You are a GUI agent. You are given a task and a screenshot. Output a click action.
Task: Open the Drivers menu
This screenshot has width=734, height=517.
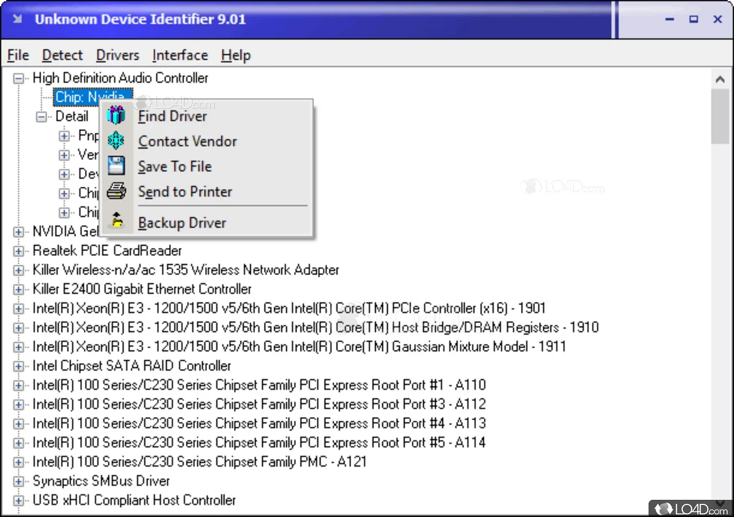tap(118, 55)
